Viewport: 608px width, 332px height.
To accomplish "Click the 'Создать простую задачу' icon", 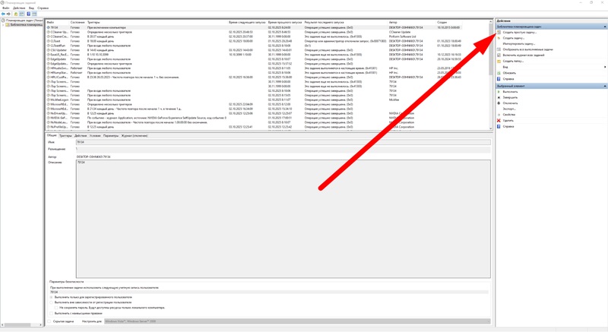I will coord(499,33).
